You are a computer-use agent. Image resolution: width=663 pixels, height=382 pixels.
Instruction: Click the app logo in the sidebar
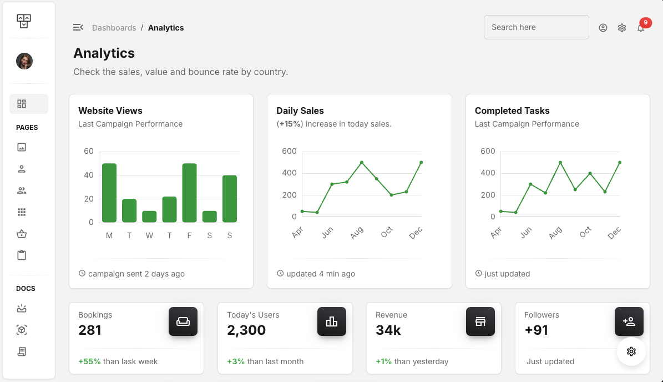[x=24, y=21]
